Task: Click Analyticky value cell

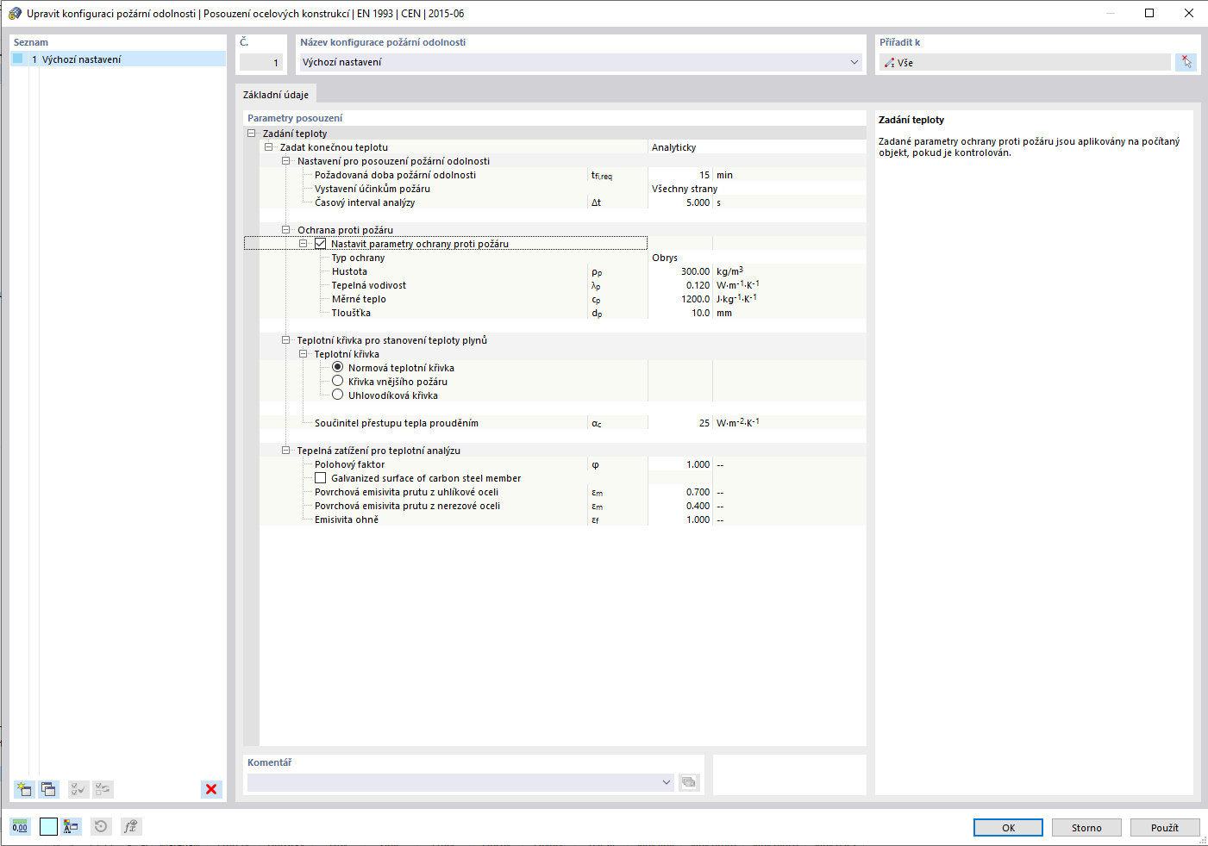Action: tap(756, 147)
